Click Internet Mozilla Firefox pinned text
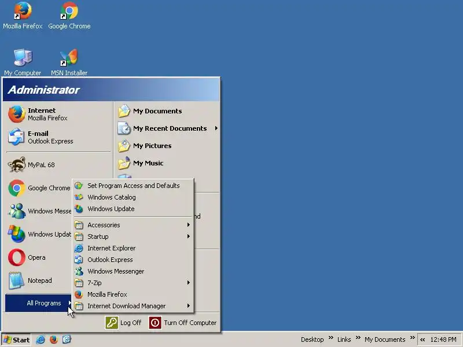463x347 pixels. [x=47, y=114]
